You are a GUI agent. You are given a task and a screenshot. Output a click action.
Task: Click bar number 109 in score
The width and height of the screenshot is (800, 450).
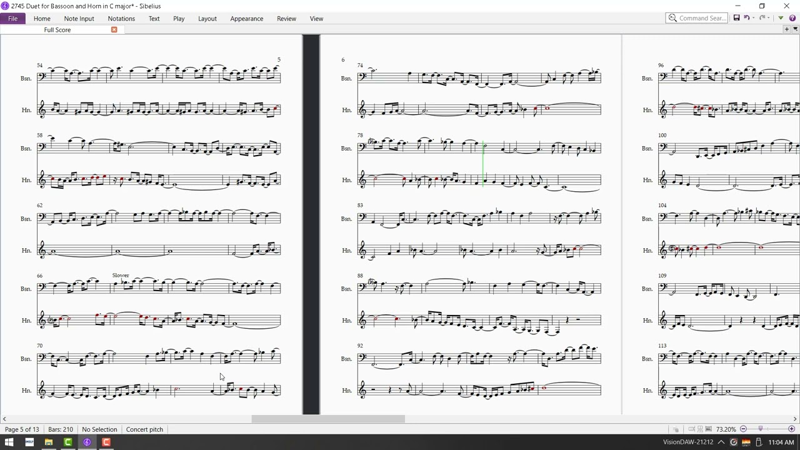[x=662, y=275]
